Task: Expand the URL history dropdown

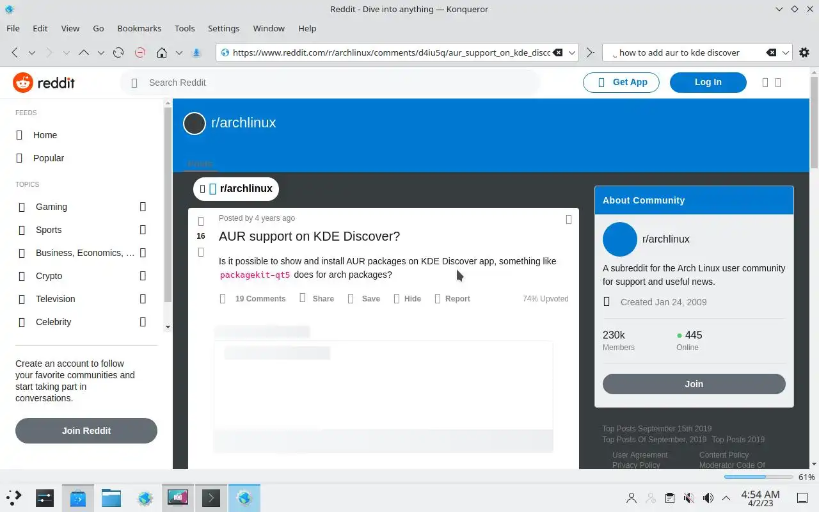Action: click(x=573, y=52)
